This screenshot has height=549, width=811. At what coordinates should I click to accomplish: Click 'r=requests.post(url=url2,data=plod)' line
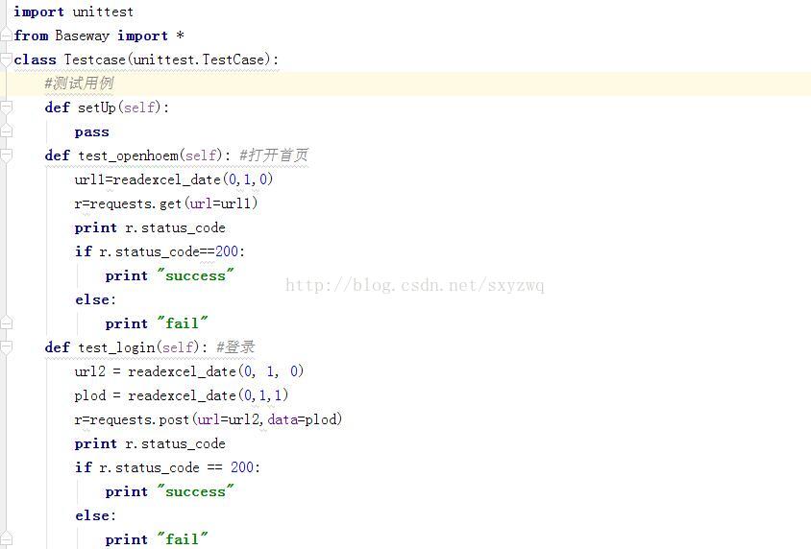pos(209,419)
